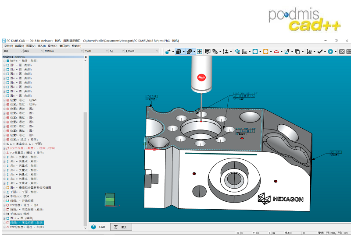Select the A 基准定义 平面3 row
The image size is (351, 235).
point(26,144)
